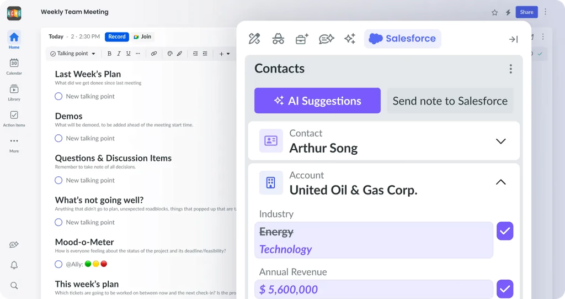Open the plus insert dropdown in the toolbar
Screen dimensions: 565x299
224,54
